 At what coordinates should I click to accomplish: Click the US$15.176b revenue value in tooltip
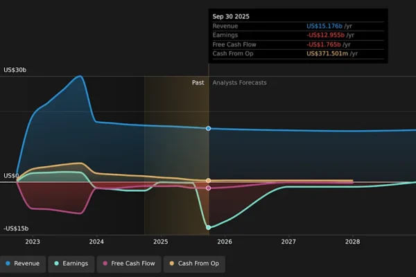(324, 26)
